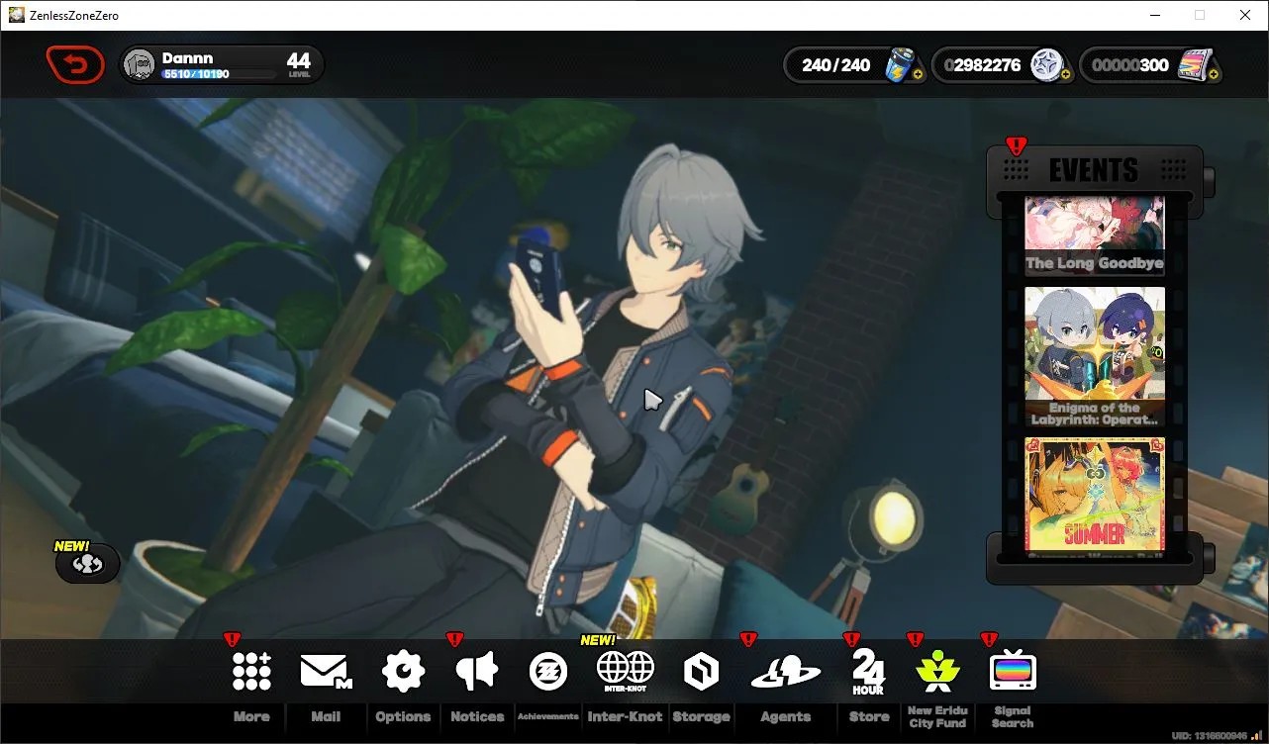Viewport: 1269px width, 744px height.
Task: Open The Long Goodbye event
Action: pos(1094,235)
